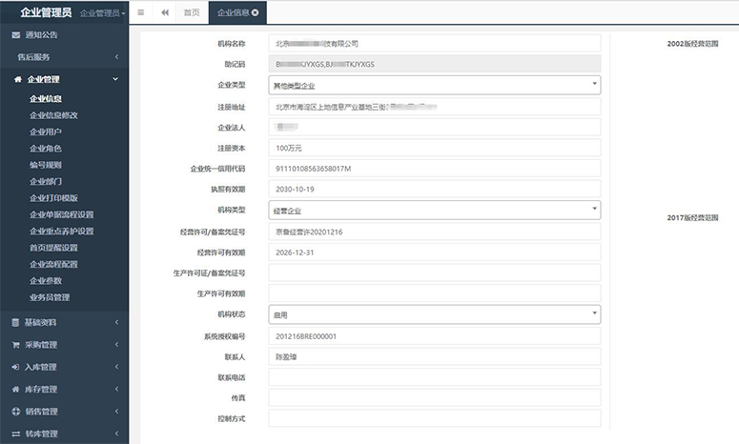Click the 2002版经营范围 heading
The height and width of the screenshot is (444, 739).
point(692,44)
